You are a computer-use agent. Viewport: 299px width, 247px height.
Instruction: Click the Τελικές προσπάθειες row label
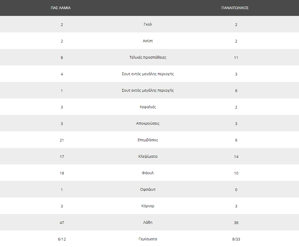click(148, 57)
